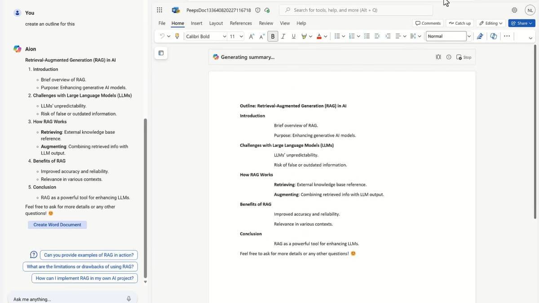Click the microphone icon in chat input

point(129,299)
